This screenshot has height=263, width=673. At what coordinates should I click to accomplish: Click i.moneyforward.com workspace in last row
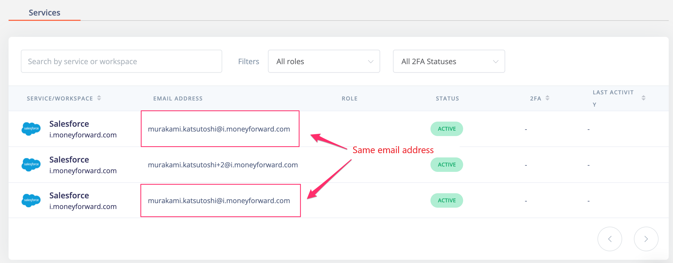coord(83,207)
